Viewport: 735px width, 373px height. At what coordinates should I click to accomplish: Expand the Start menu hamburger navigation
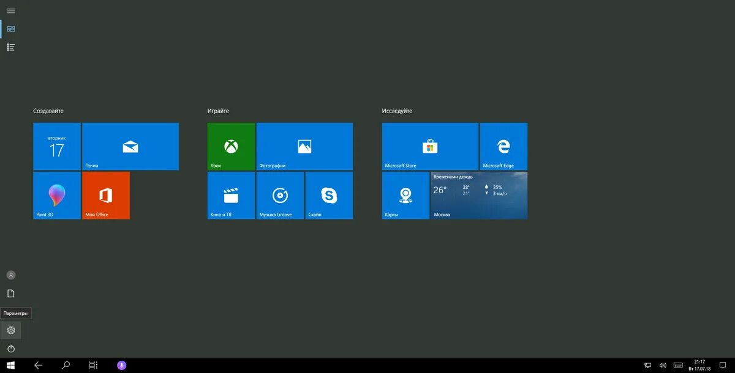pos(10,10)
